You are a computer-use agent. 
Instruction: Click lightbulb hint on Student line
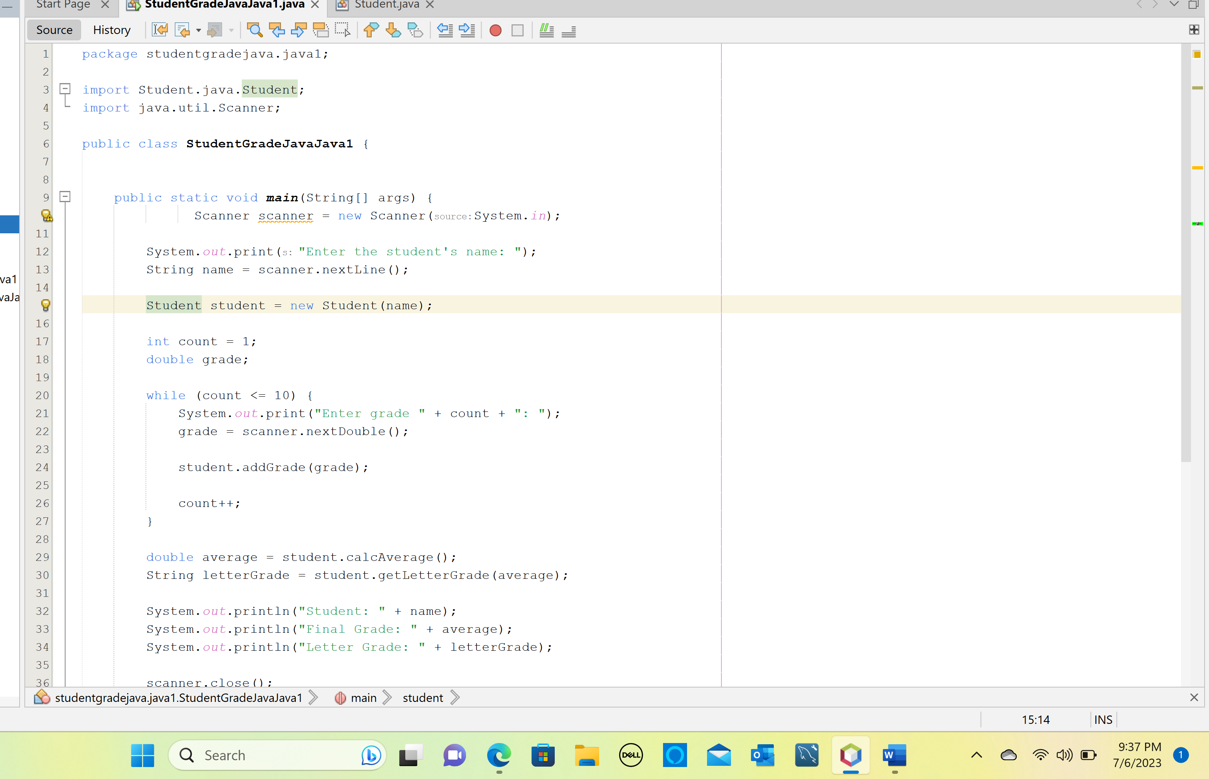point(46,305)
